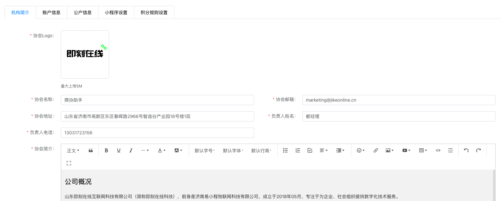Open the 默认字体 font family dropdown
Screen dimensions: 501x201
coord(233,150)
